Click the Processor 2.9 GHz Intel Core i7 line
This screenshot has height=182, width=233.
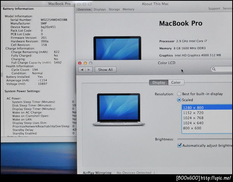(x=183, y=41)
